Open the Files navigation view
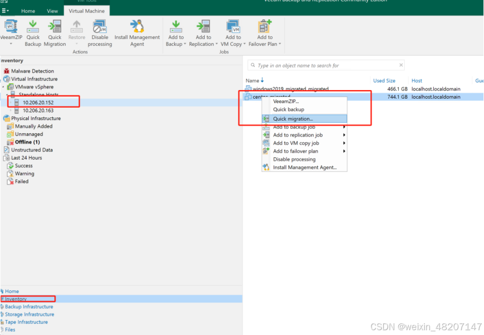 [x=10, y=330]
